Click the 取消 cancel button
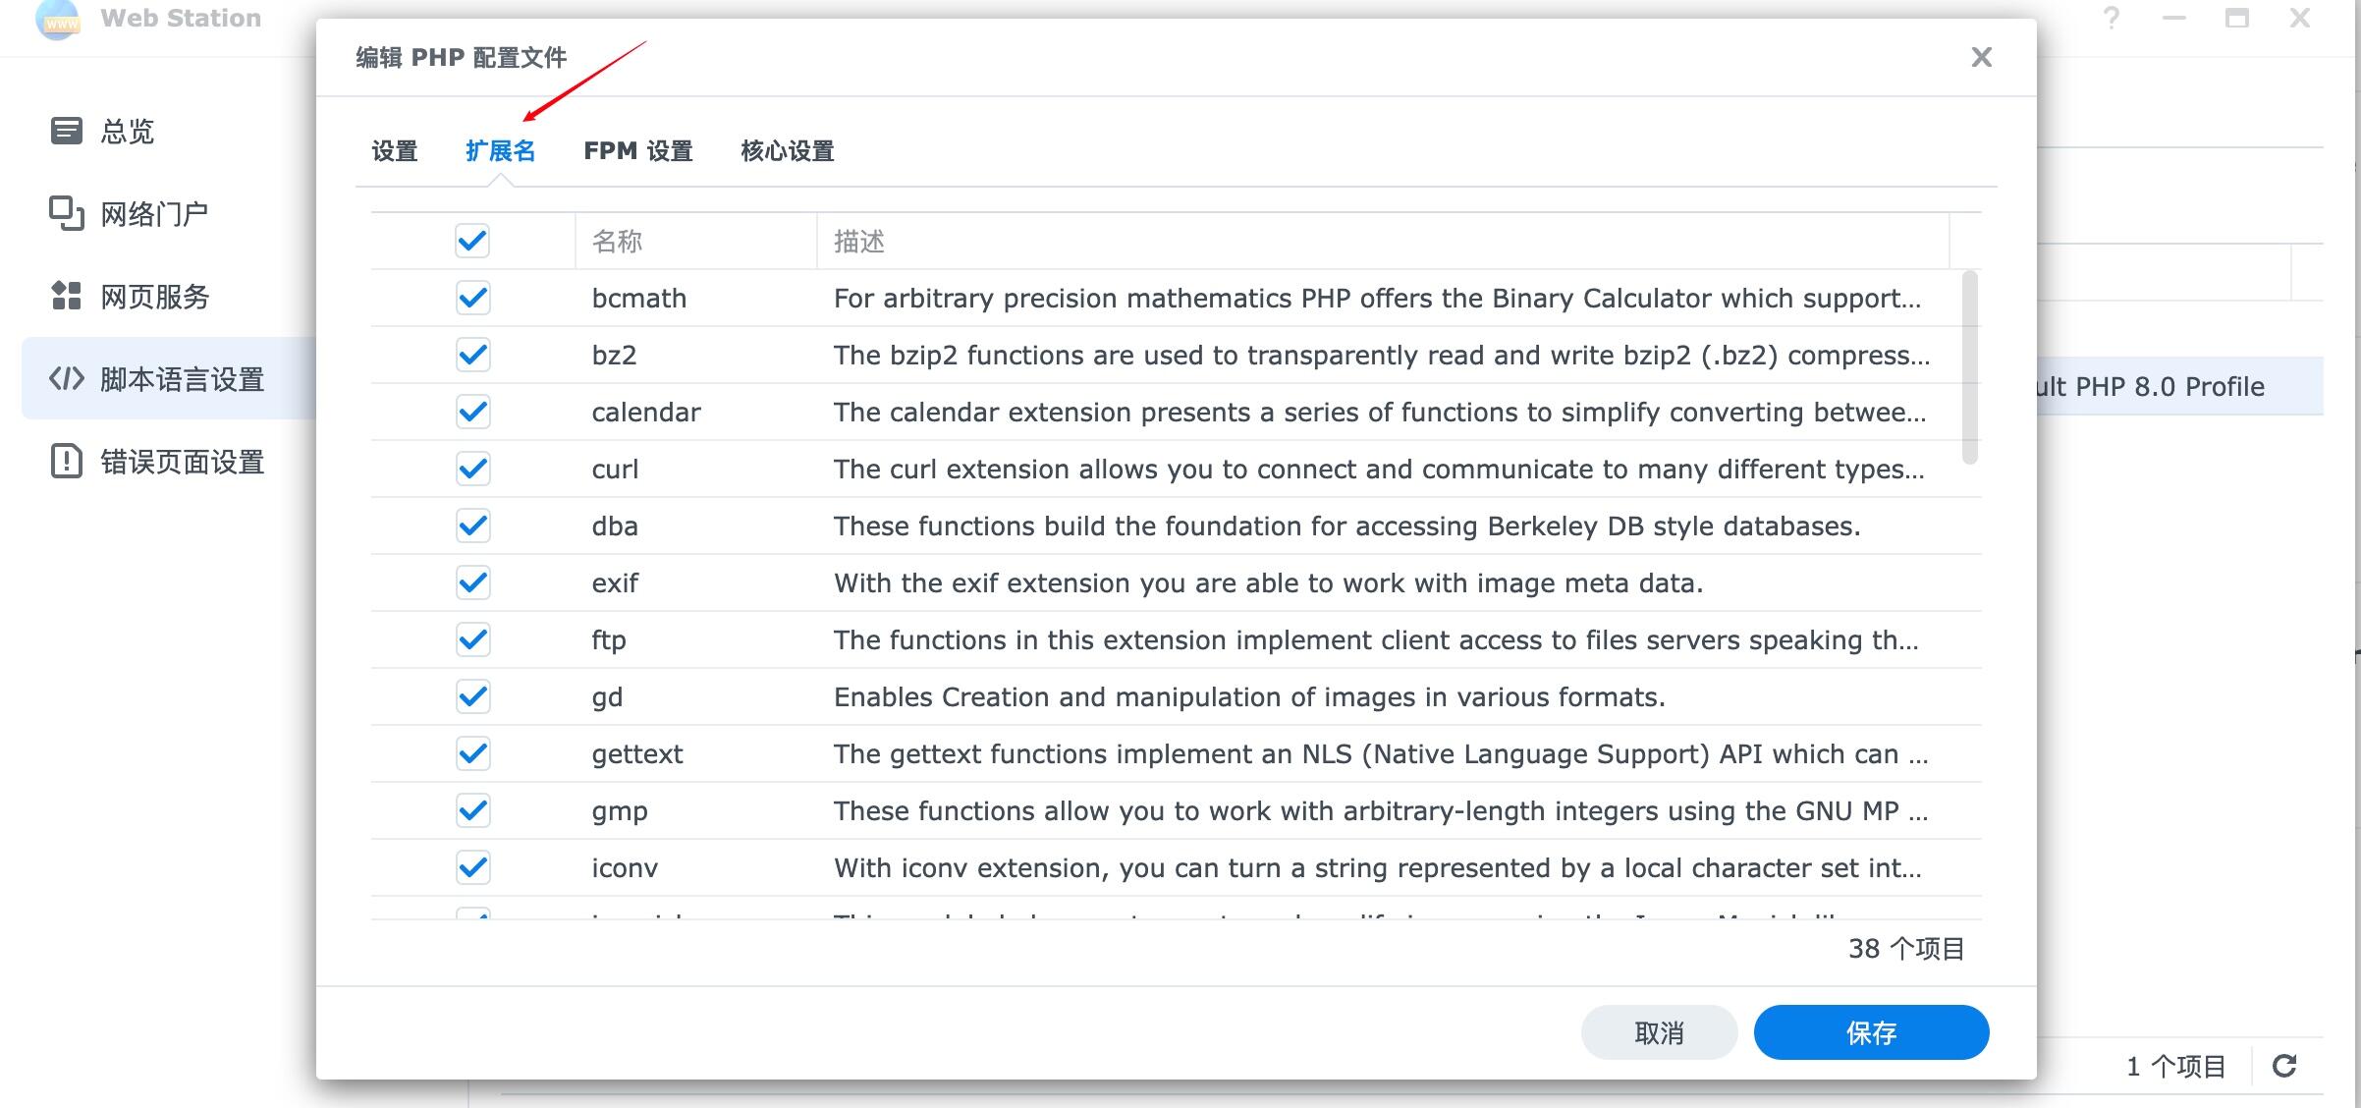This screenshot has height=1108, width=2361. coord(1659,1032)
